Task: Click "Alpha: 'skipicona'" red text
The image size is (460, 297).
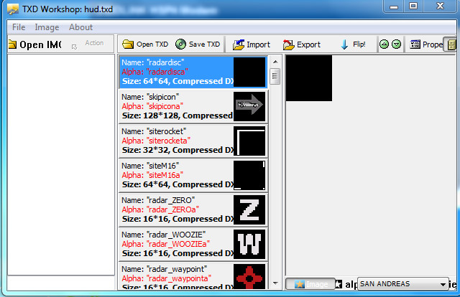Action: click(x=152, y=106)
